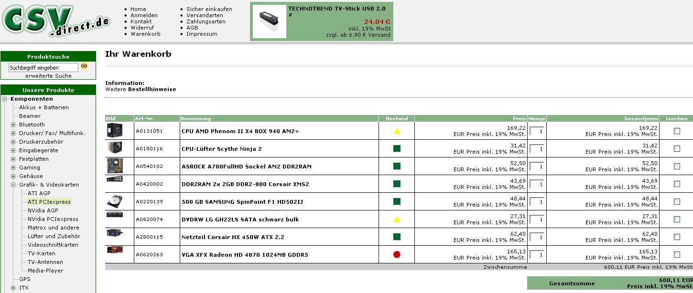
Task: Open the AGB page
Action: click(x=192, y=28)
